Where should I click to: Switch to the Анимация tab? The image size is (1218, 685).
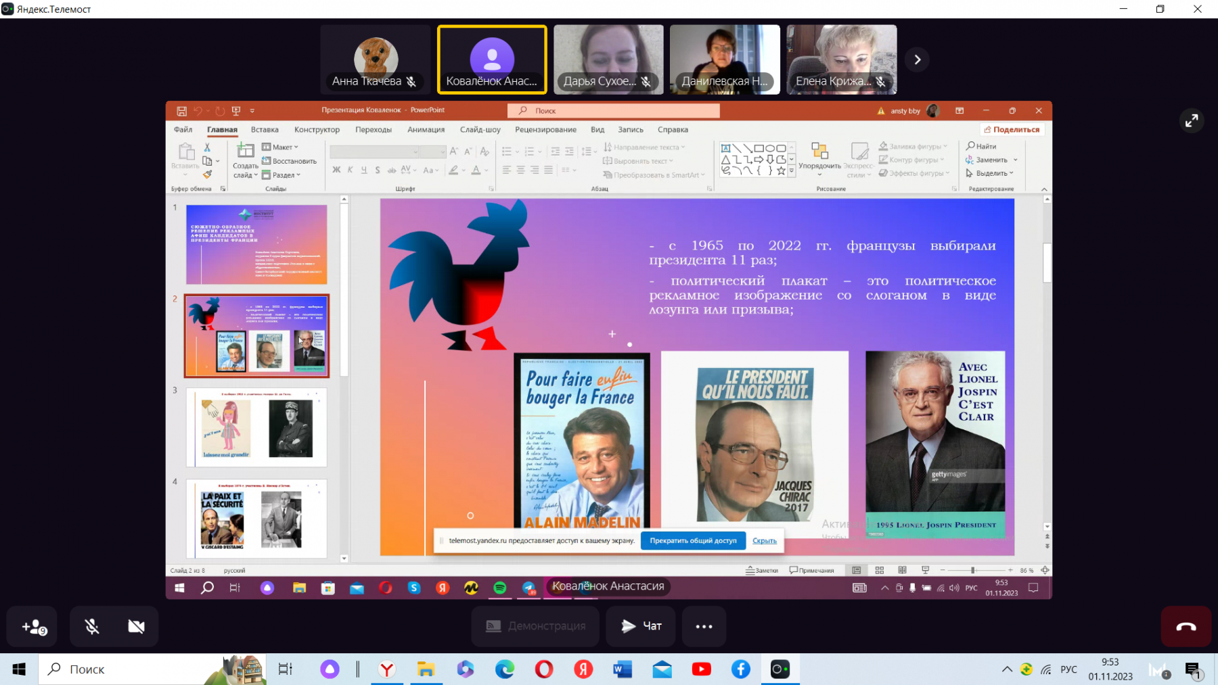[x=426, y=130]
